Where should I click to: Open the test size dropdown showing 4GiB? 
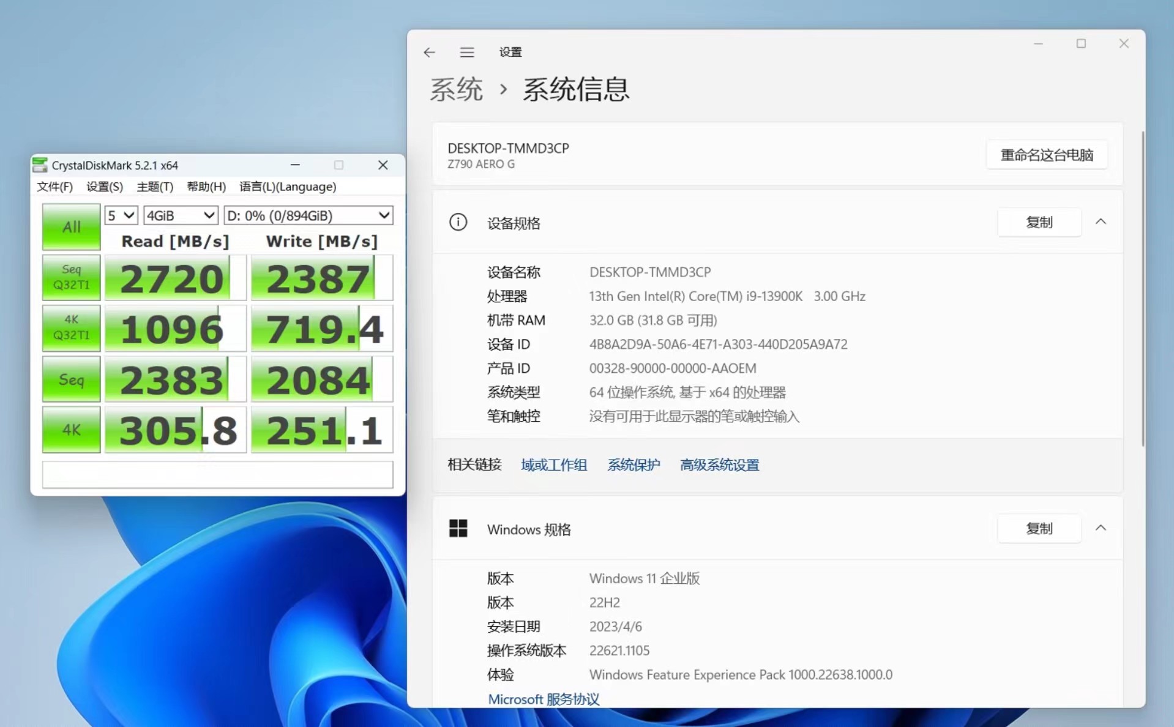[181, 215]
